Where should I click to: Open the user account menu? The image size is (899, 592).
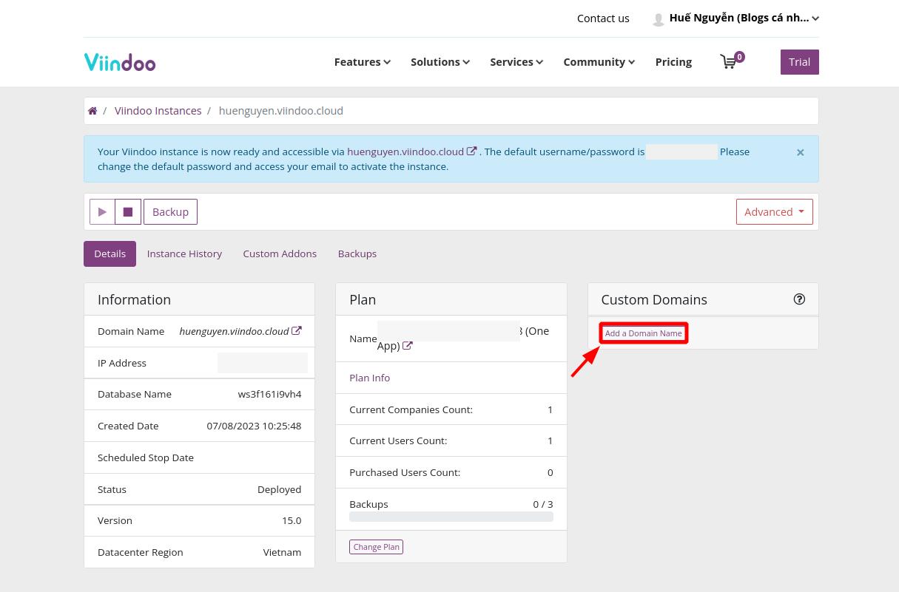(735, 18)
